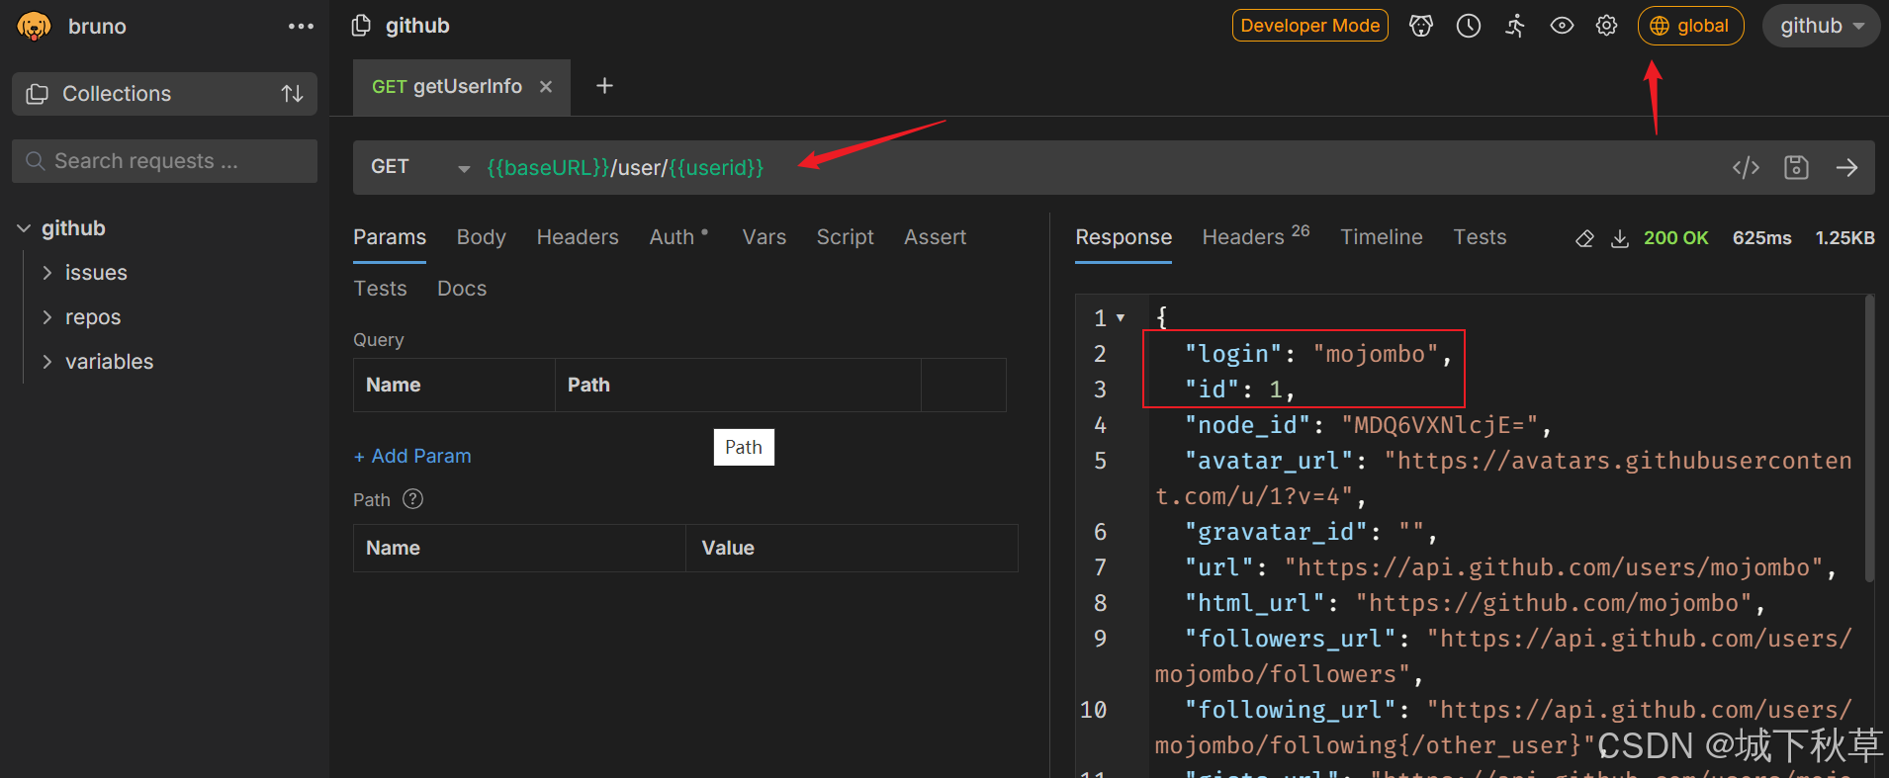Click the Collections icon in sidebar header
The image size is (1889, 778).
(x=37, y=94)
